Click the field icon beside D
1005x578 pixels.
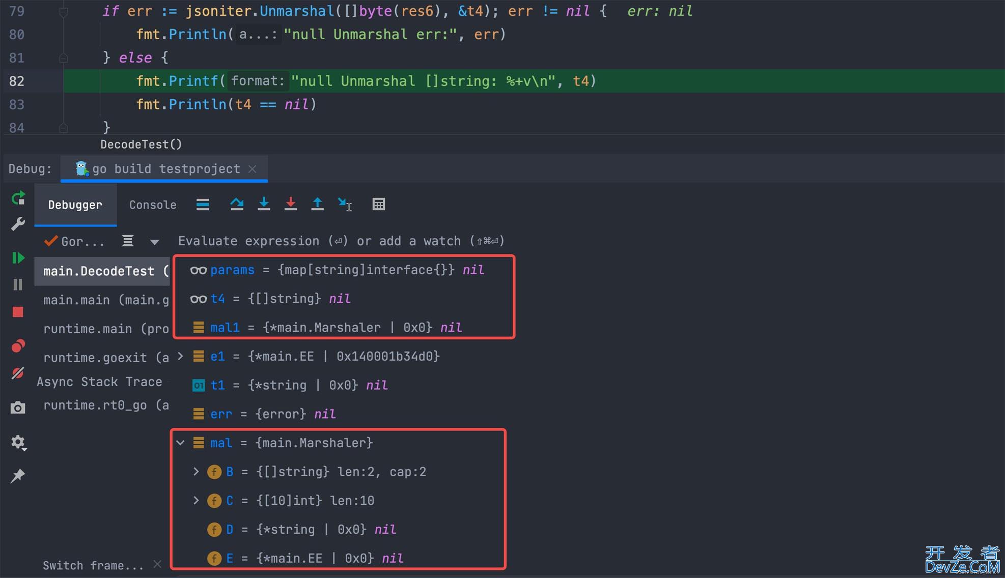point(214,530)
